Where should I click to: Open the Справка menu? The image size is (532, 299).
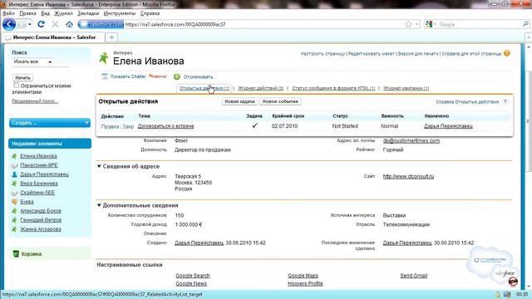(150, 13)
